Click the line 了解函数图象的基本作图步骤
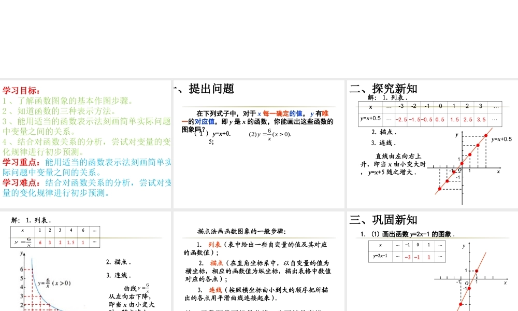The image size is (518, 311). click(69, 101)
